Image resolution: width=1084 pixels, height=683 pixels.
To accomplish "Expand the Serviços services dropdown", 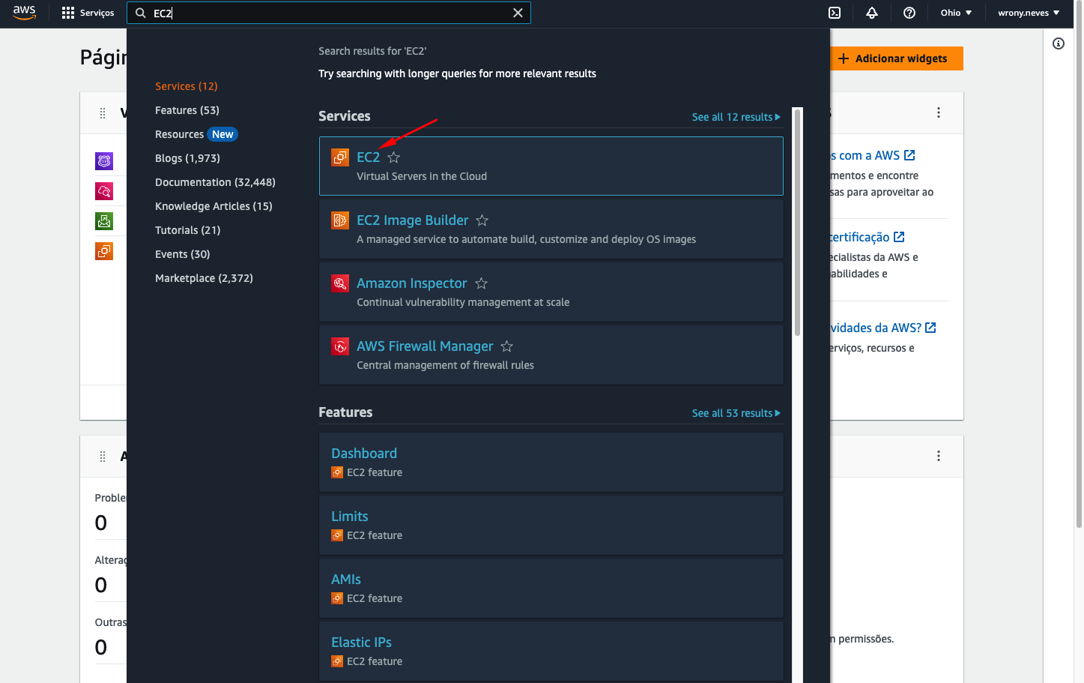I will click(88, 13).
